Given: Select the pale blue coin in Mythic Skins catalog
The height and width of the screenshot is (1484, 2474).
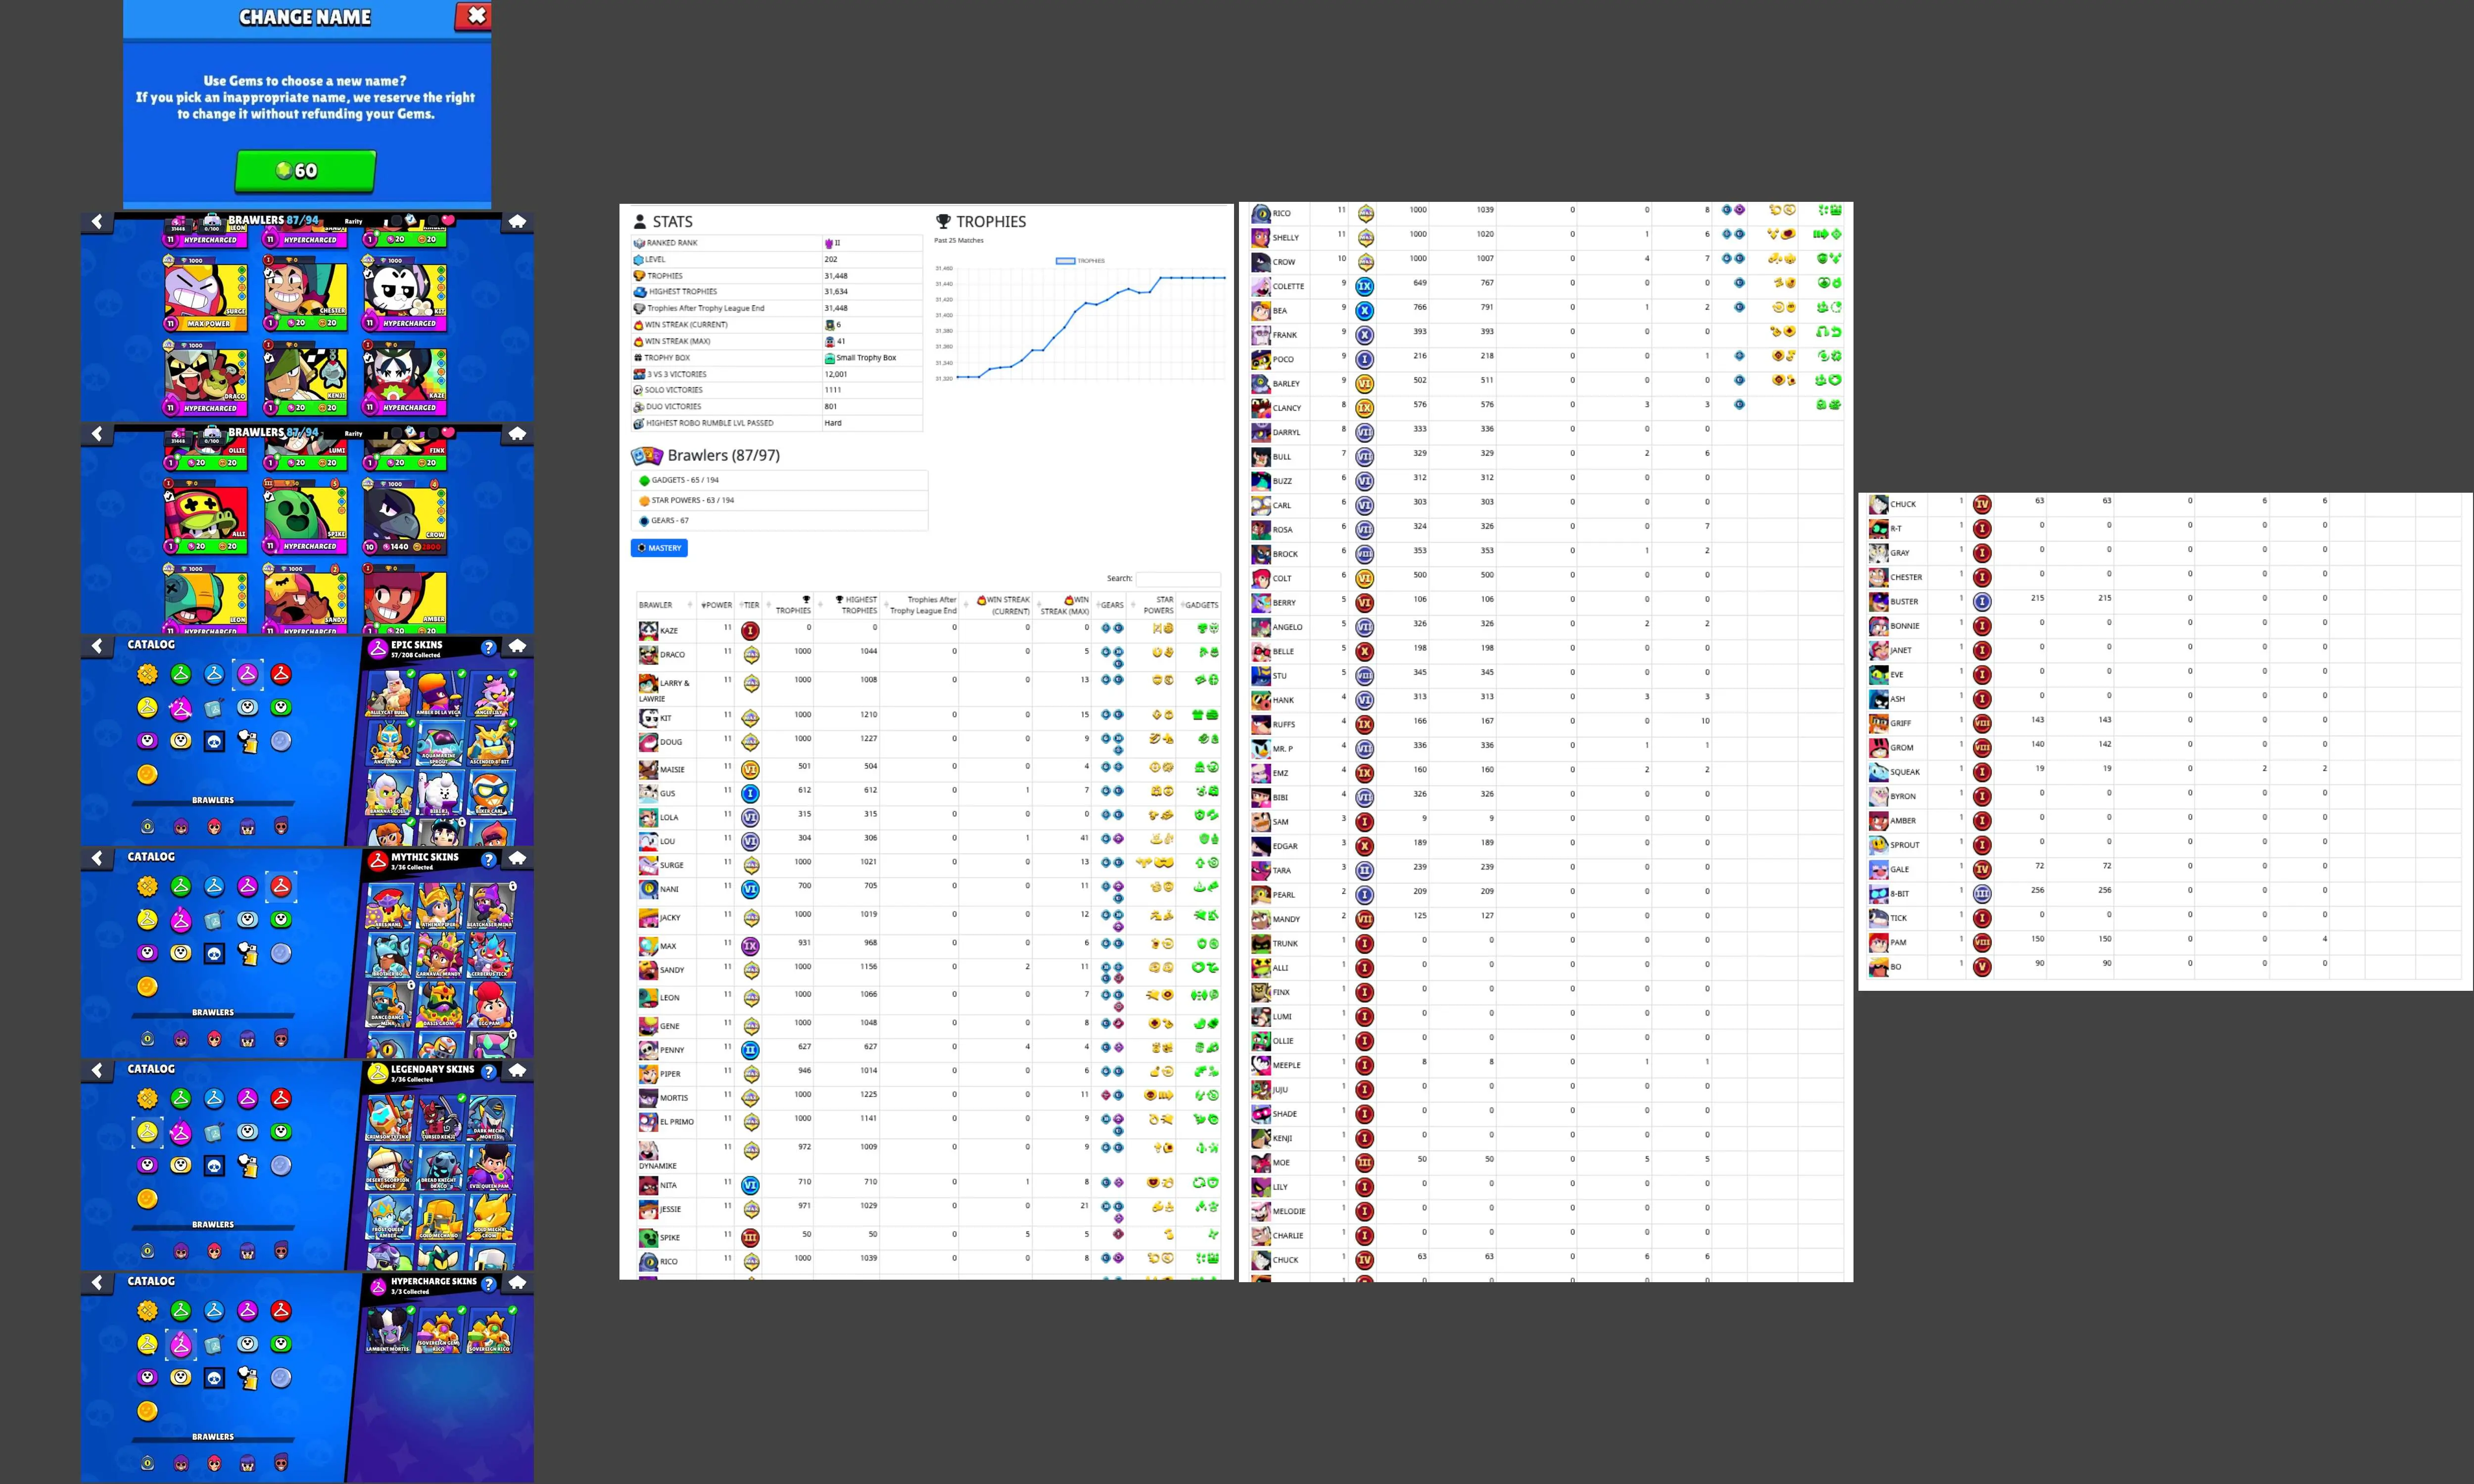Looking at the screenshot, I should click(281, 953).
